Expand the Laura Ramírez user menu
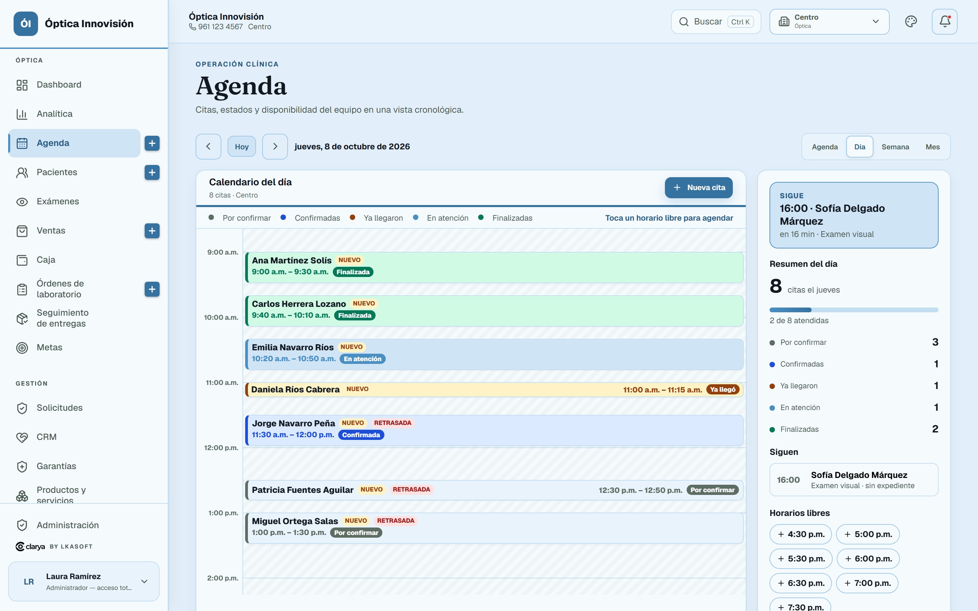Screen dimensions: 978x611 [84, 581]
